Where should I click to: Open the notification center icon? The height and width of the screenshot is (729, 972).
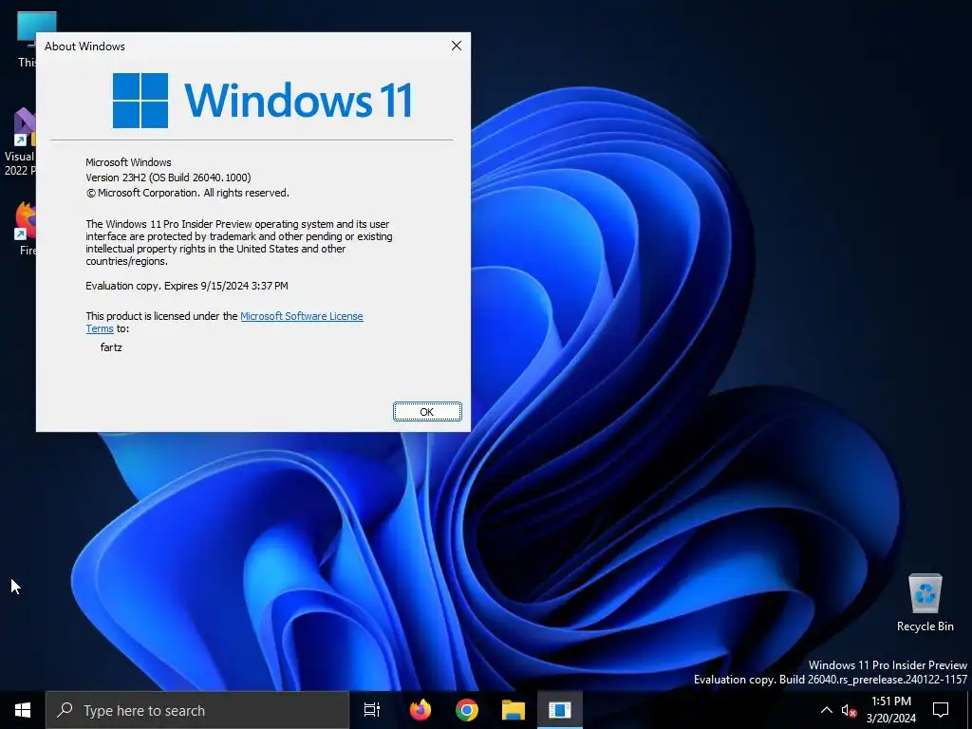point(941,710)
